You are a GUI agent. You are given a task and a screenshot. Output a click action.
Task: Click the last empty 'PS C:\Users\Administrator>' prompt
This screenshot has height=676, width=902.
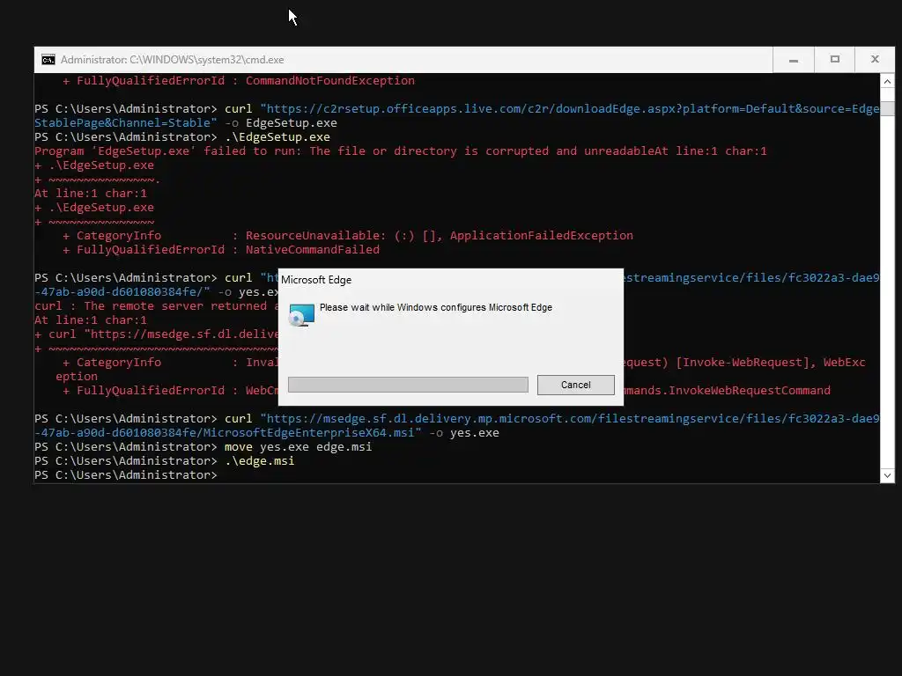[x=126, y=475]
